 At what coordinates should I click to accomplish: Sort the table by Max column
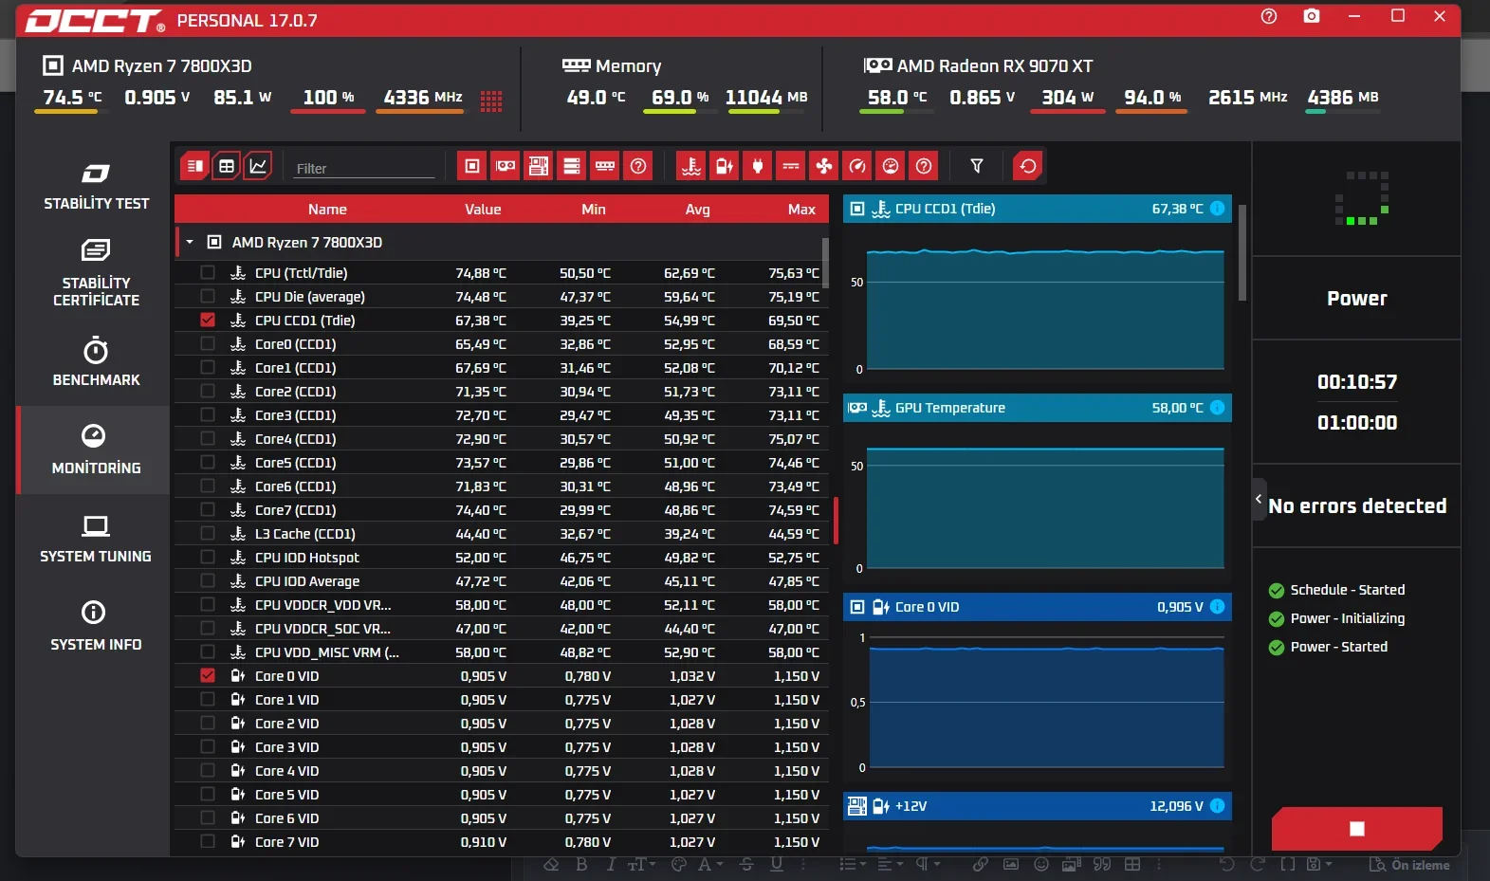[x=801, y=210]
